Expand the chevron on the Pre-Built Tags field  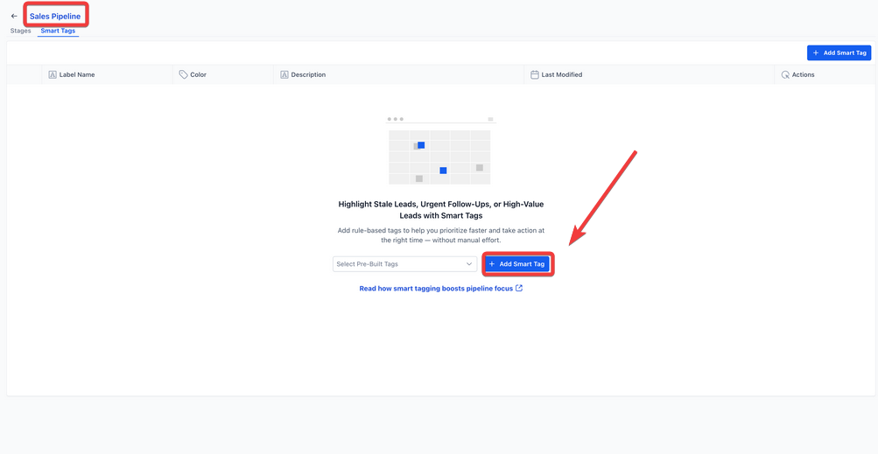click(x=469, y=264)
